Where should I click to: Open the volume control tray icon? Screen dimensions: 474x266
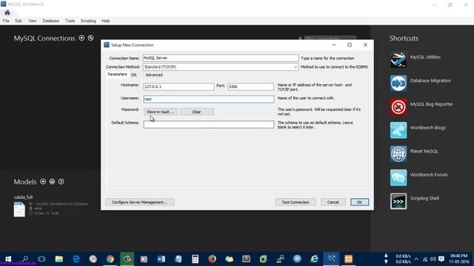click(x=433, y=259)
